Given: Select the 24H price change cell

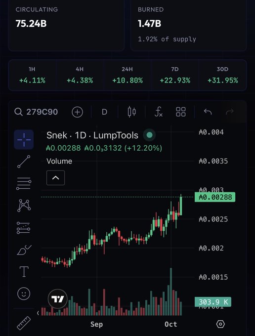Looking at the screenshot, I should coord(127,75).
